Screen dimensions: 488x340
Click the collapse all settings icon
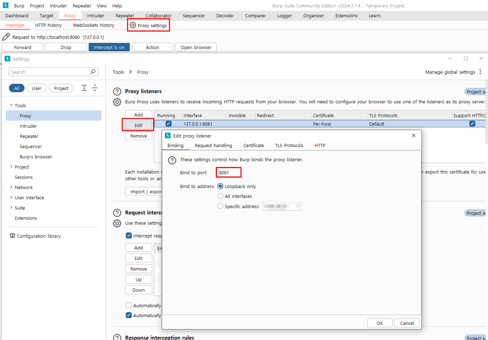click(95, 88)
